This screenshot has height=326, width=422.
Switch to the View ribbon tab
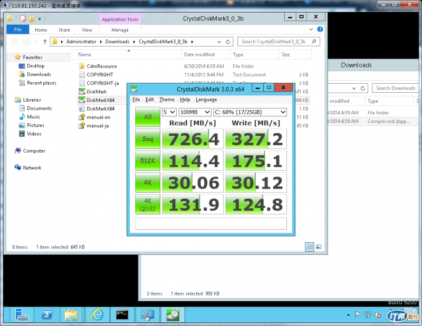click(87, 30)
